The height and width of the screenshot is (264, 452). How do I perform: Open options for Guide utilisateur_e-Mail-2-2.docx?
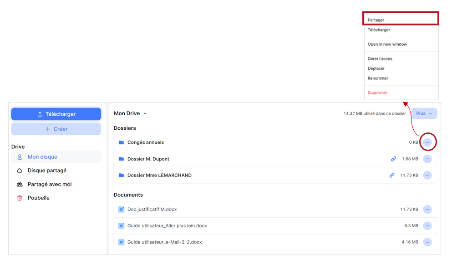(x=427, y=242)
